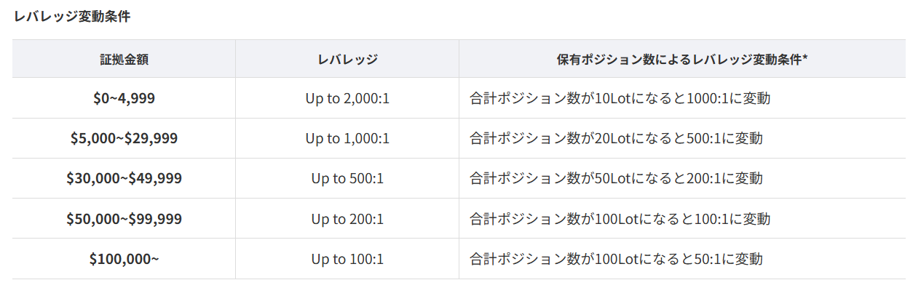
Task: Click the レバレッジ column header
Action: pos(347,59)
